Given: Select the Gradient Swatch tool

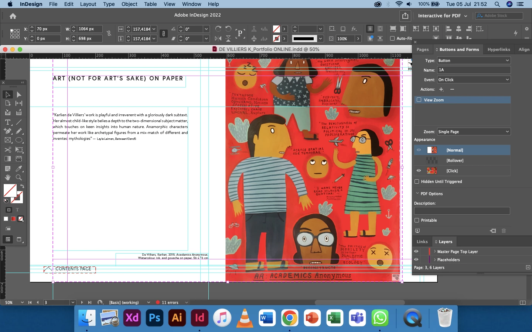Looking at the screenshot, I should click(8, 159).
